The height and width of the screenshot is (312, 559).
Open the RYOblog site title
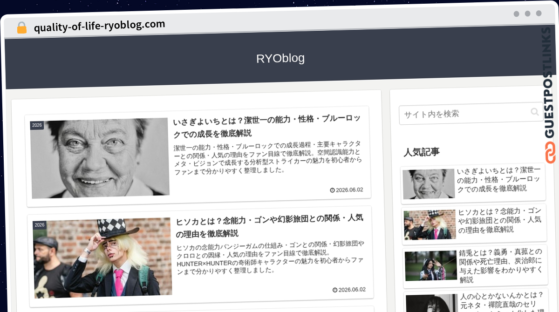click(280, 58)
